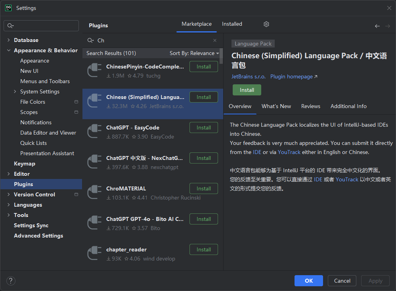The width and height of the screenshot is (396, 291).
Task: Click the Version Control project-level indicator icon
Action: tap(76, 194)
